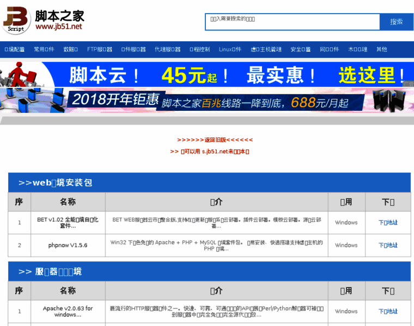Click the Windows cell in BET row

point(346,223)
